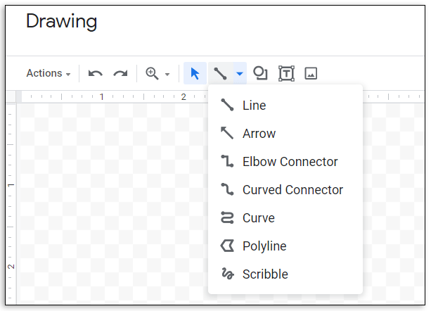Choose Polyline from the dropdown
The height and width of the screenshot is (311, 431).
(264, 246)
